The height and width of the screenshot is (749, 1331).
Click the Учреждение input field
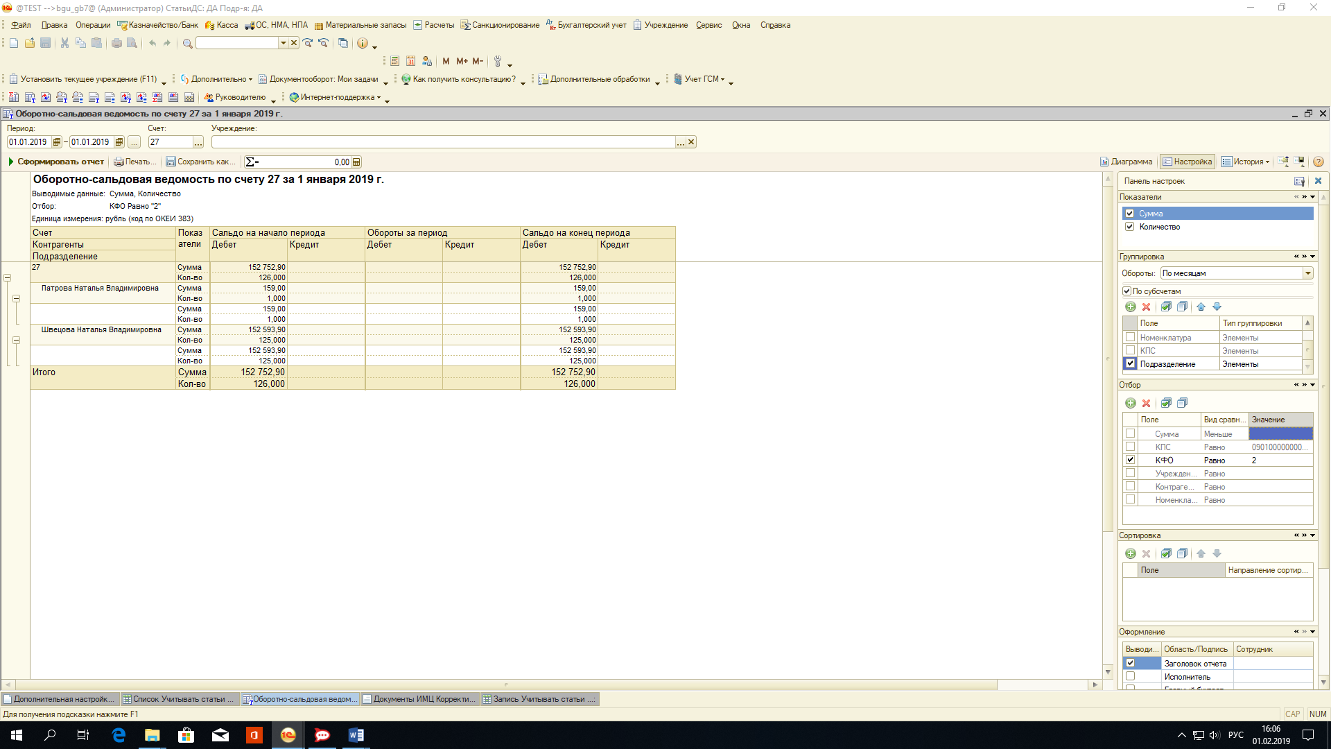[444, 142]
